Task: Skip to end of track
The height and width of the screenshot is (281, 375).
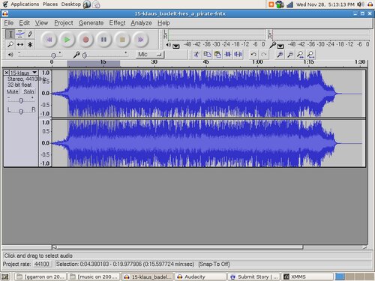Action: (x=140, y=40)
